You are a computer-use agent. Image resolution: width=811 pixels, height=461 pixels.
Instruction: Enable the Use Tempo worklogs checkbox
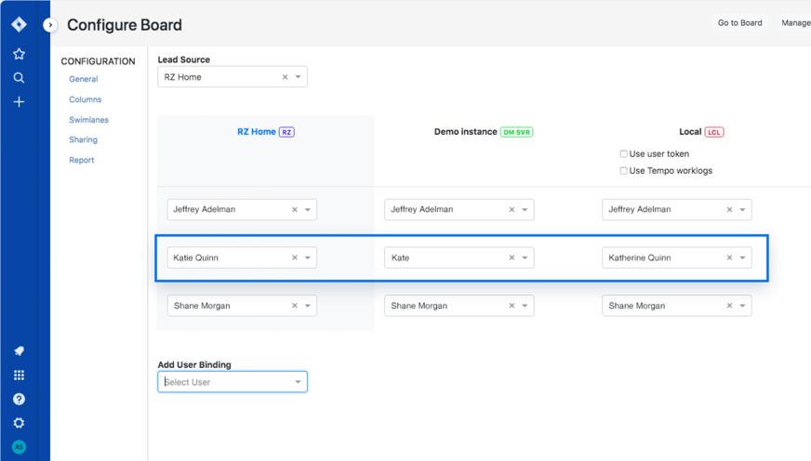[x=623, y=171]
